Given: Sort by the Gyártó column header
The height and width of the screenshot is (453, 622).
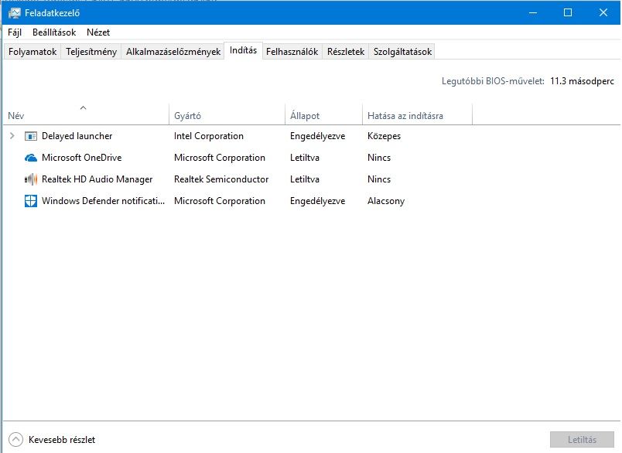Looking at the screenshot, I should click(x=227, y=114).
